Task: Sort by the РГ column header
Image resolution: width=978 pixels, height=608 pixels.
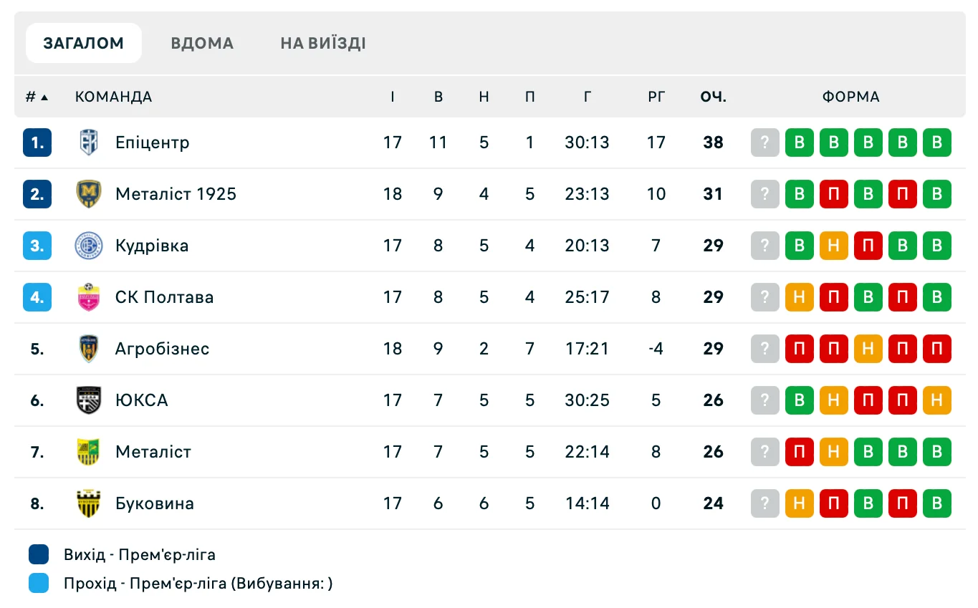Action: [x=656, y=97]
